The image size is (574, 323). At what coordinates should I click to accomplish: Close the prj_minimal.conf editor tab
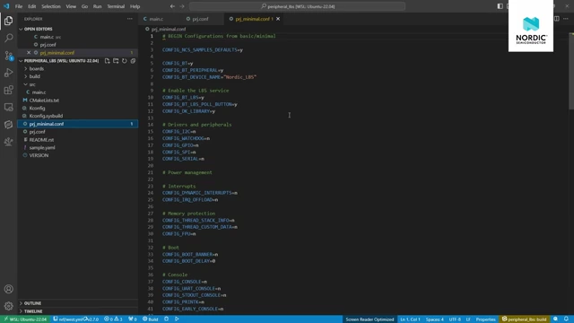point(278,19)
